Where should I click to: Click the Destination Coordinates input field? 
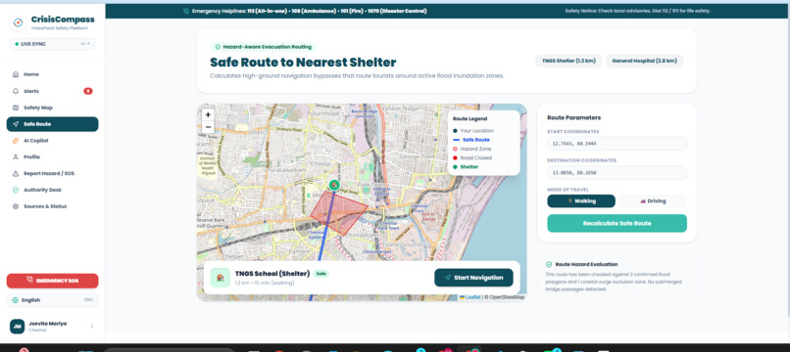point(617,172)
